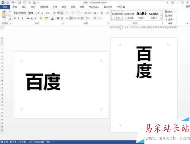
Task: Click the ruler tab selector
Action: click(2, 28)
